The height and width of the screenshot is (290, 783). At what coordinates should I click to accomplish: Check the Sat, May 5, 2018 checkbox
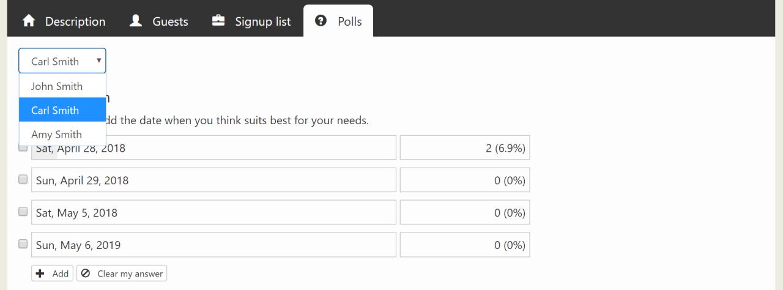point(23,212)
